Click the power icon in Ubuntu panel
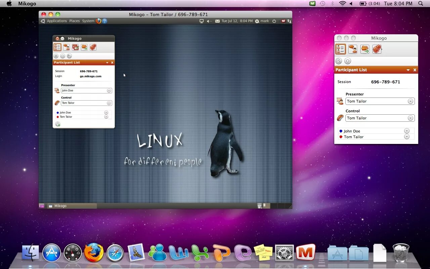Viewport: 430px width, 269px height. (274, 21)
